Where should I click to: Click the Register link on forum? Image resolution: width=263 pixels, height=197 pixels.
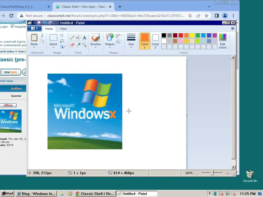click(x=21, y=27)
